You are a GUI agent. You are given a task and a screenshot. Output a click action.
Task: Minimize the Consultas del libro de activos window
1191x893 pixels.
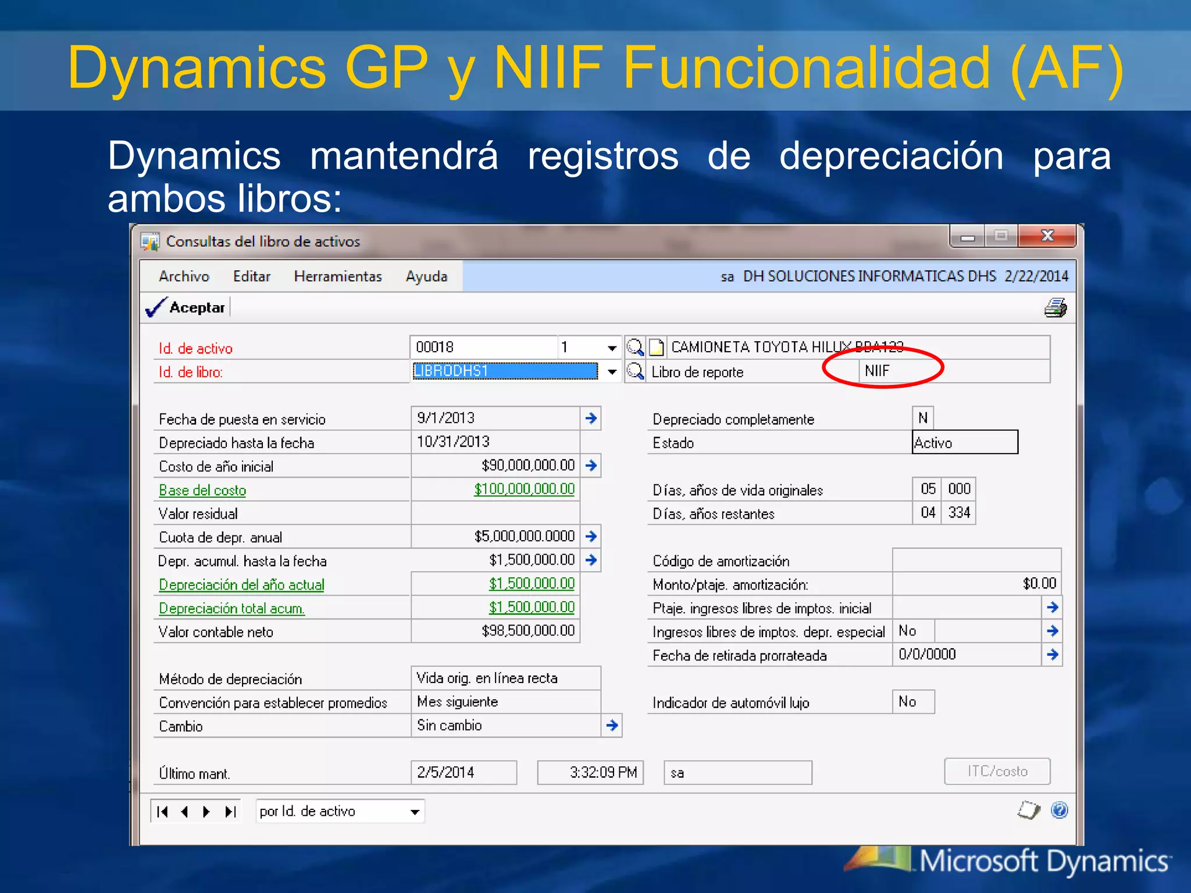tap(968, 236)
